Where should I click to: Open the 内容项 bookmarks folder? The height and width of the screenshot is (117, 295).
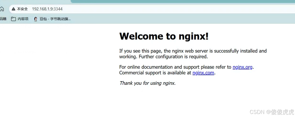click(20, 19)
